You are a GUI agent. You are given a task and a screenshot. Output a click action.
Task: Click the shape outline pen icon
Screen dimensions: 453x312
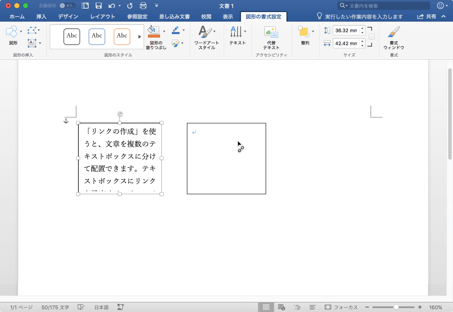pyautogui.click(x=176, y=30)
